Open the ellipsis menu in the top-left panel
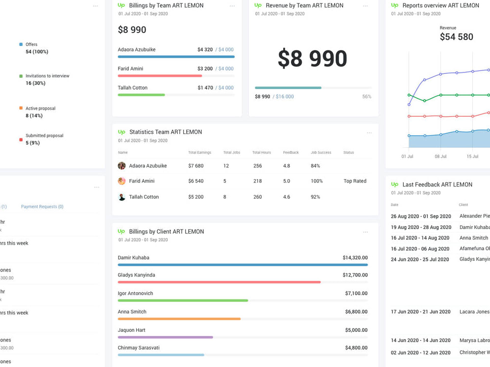This screenshot has width=490, height=367. coord(96,5)
